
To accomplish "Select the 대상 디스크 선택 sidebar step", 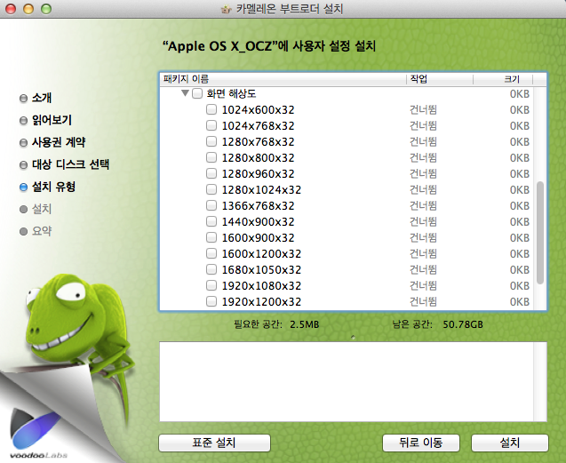I will tap(70, 164).
